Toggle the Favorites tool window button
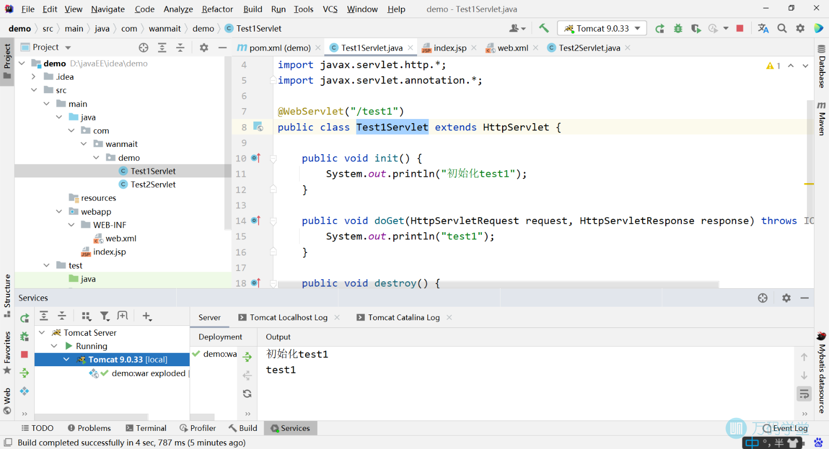The height and width of the screenshot is (449, 829). [7, 353]
